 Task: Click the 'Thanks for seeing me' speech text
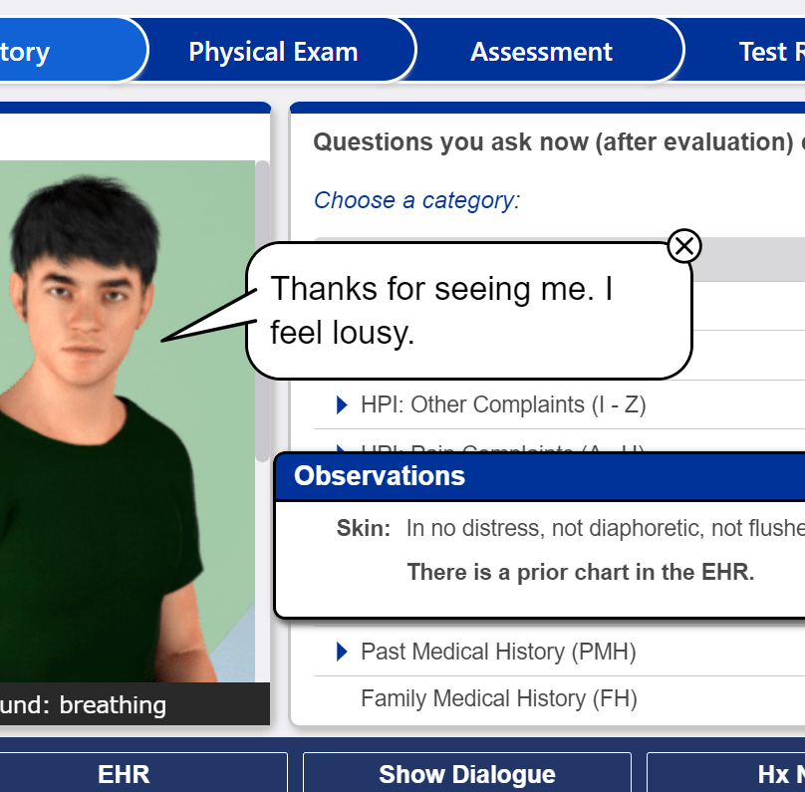coord(441,310)
